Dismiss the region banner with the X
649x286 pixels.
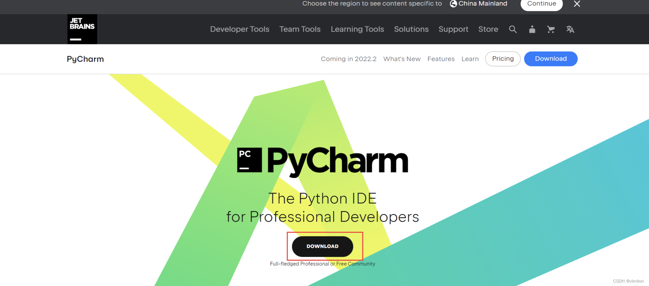coord(577,4)
